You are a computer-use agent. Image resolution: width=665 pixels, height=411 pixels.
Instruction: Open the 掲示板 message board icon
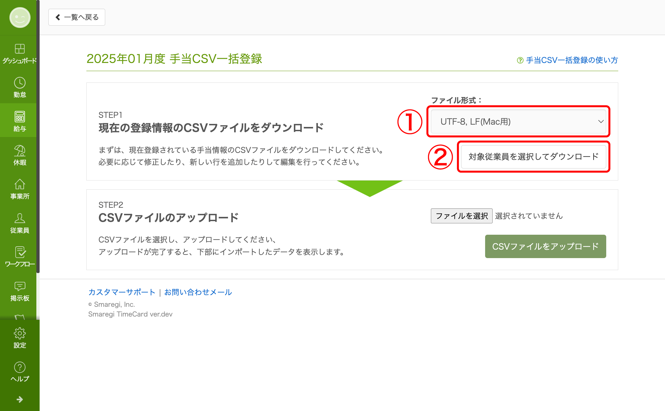click(x=19, y=286)
